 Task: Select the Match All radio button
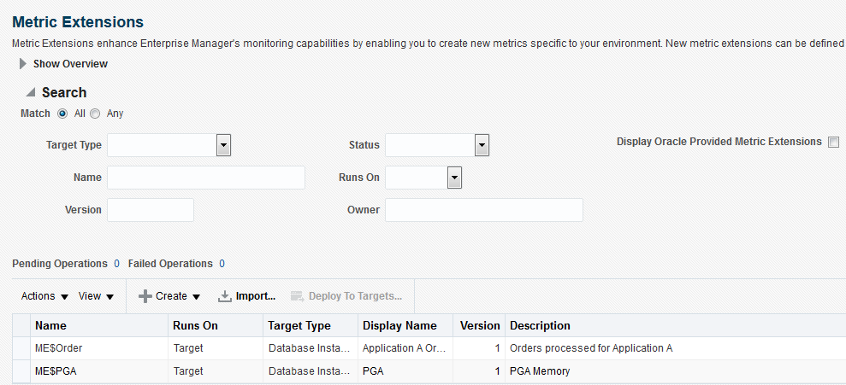62,114
